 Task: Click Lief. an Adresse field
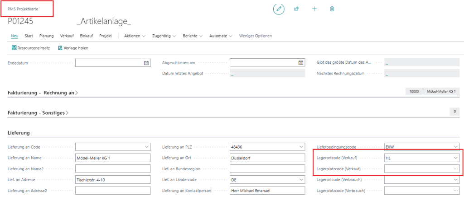tap(113, 179)
